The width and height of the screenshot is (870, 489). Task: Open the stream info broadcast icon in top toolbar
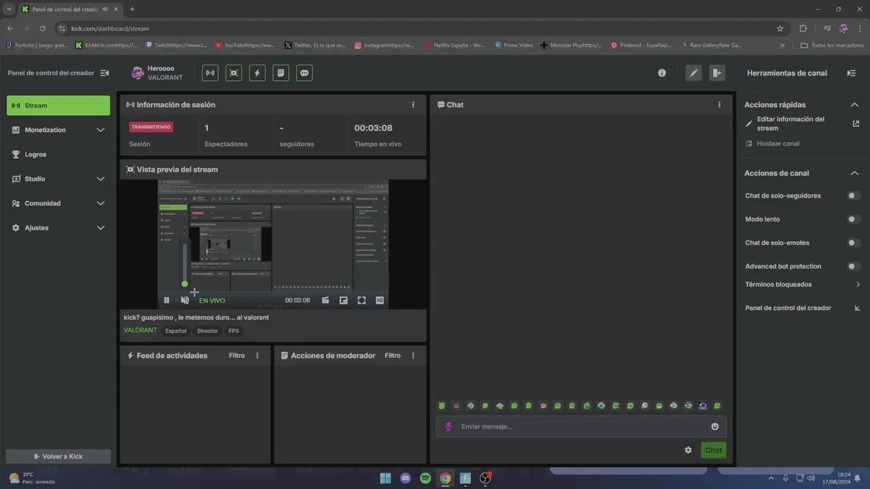[210, 73]
